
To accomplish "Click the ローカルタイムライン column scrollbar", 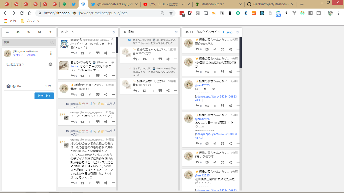I will point(240,53).
